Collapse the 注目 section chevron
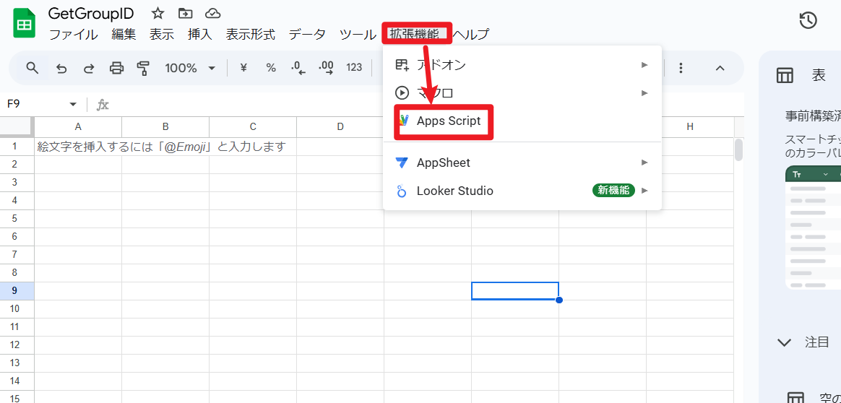The width and height of the screenshot is (841, 403). click(784, 342)
